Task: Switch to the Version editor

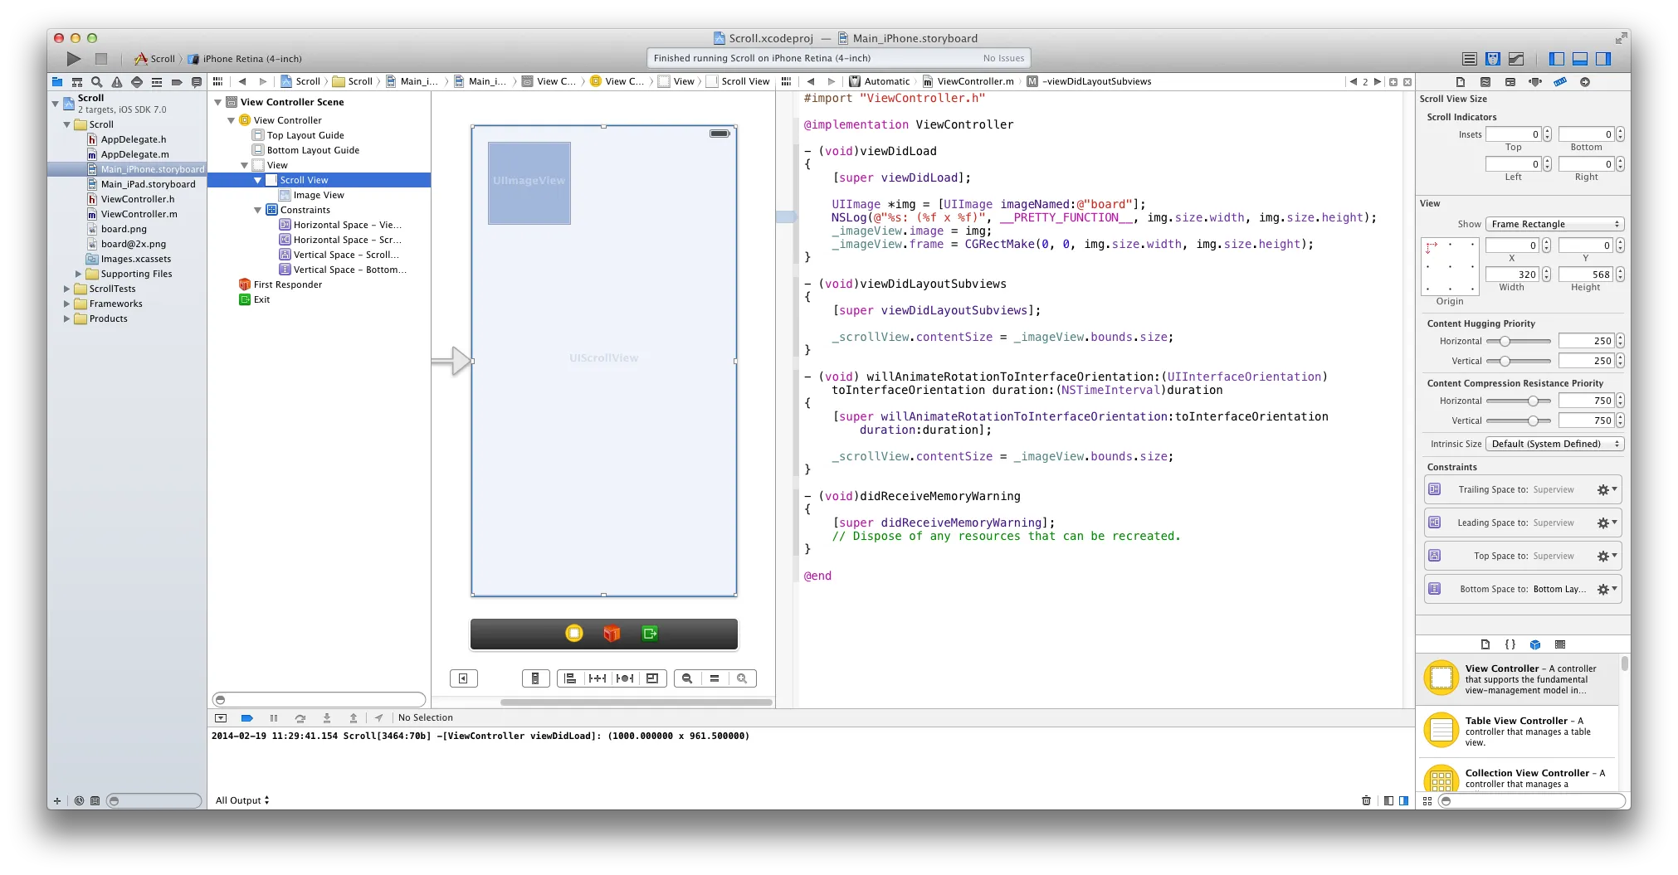Action: [x=1516, y=59]
